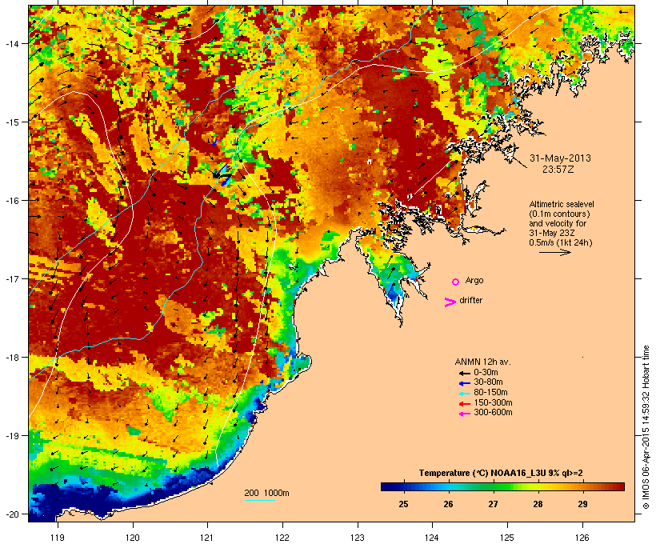Click the 31-May-2013 date label
This screenshot has width=656, height=544.
(560, 158)
